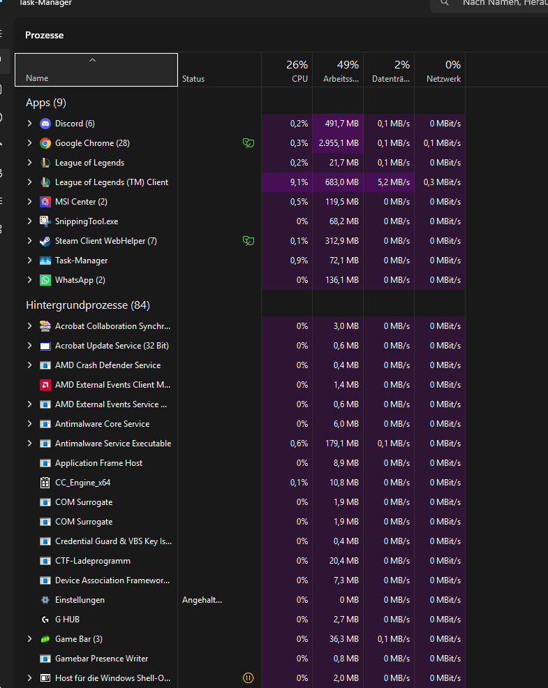Click the League of Legends (TM) Client icon
This screenshot has width=548, height=688.
[x=45, y=182]
